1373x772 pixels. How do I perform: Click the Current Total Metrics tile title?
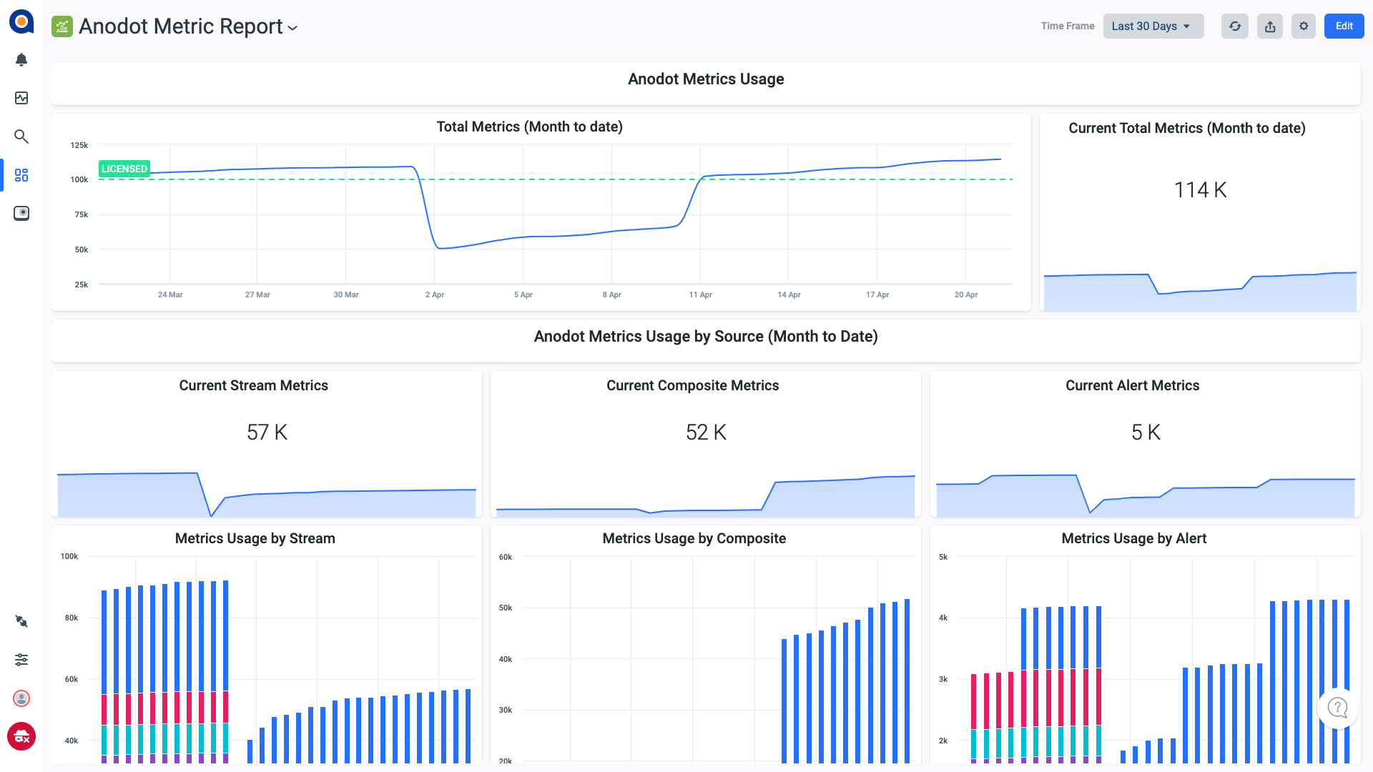1187,128
